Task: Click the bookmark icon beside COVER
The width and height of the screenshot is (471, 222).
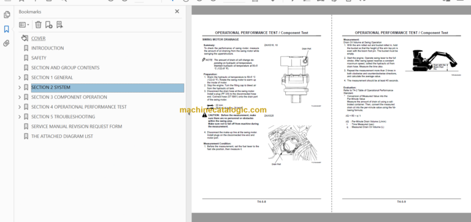Action: coord(25,38)
